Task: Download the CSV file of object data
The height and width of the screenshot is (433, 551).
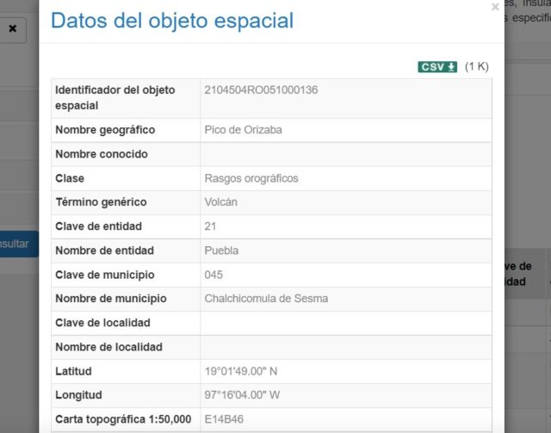Action: (x=437, y=67)
